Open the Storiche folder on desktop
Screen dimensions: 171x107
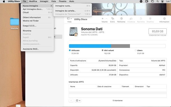[14, 22]
